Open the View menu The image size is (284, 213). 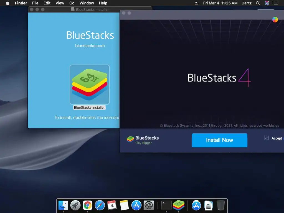click(x=60, y=3)
